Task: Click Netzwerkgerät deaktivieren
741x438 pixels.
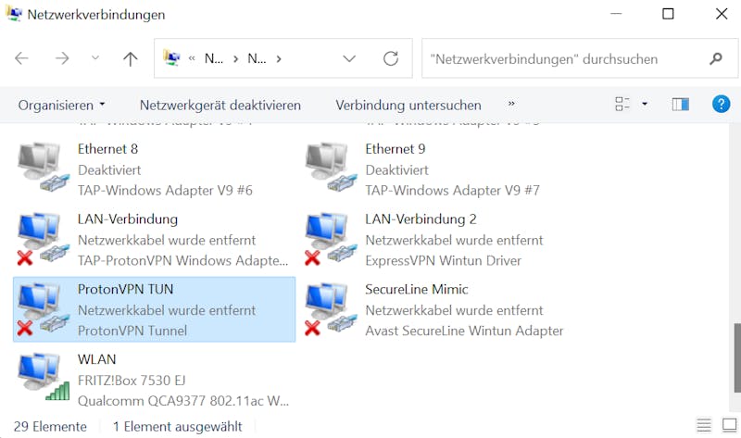Action: [220, 105]
